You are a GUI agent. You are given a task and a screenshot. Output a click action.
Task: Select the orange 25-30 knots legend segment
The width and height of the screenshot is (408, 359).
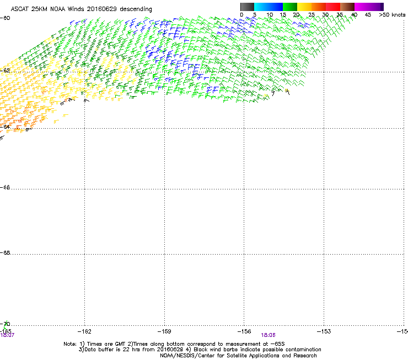[x=319, y=7]
